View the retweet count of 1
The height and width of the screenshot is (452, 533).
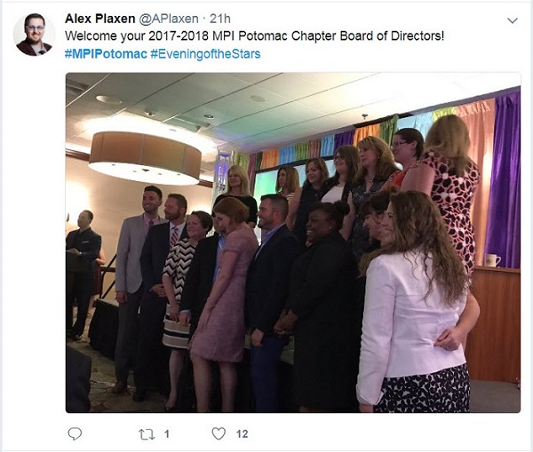pyautogui.click(x=167, y=434)
